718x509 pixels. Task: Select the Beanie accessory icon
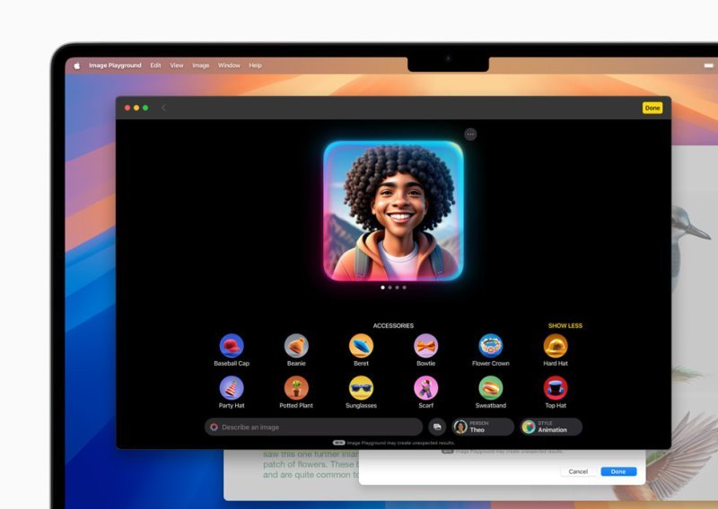tap(296, 346)
